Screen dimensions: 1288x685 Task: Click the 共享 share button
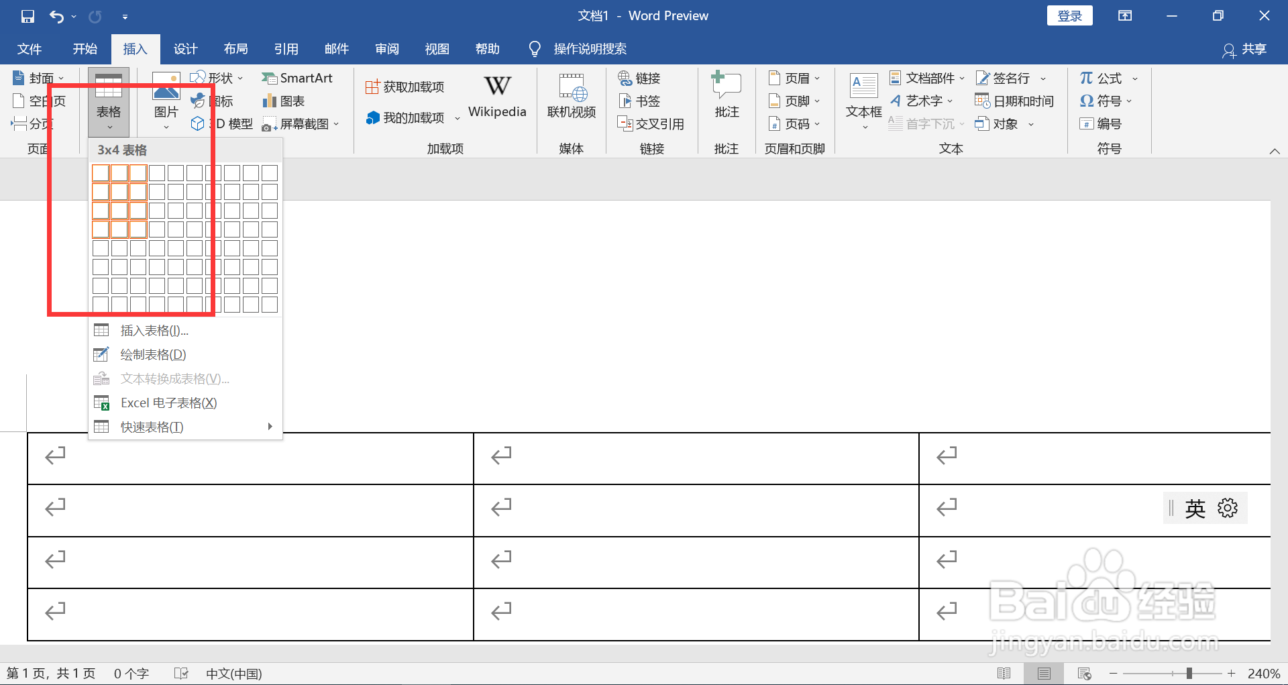1245,50
